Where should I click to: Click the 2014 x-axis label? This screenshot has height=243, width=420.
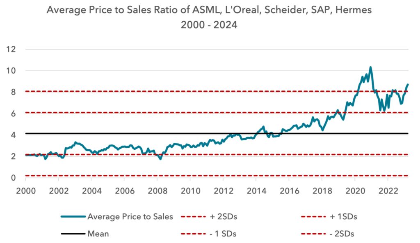click(256, 191)
